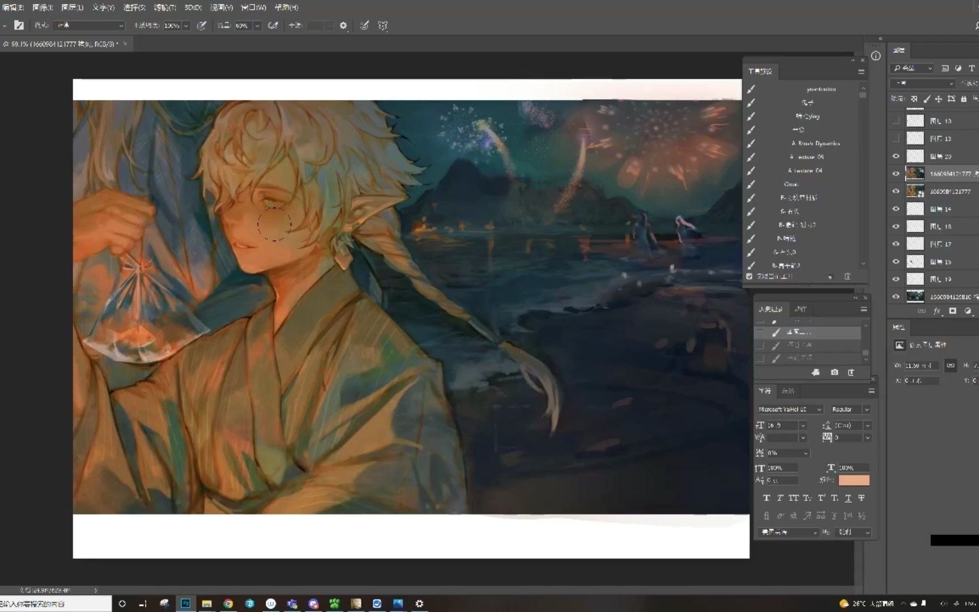The height and width of the screenshot is (612, 979).
Task: Hide layer 图层 17 via eye icon
Action: pyautogui.click(x=896, y=244)
